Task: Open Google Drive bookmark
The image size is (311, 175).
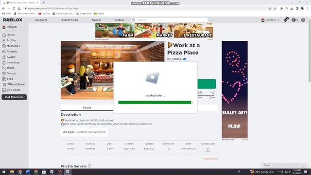Action: tap(84, 14)
